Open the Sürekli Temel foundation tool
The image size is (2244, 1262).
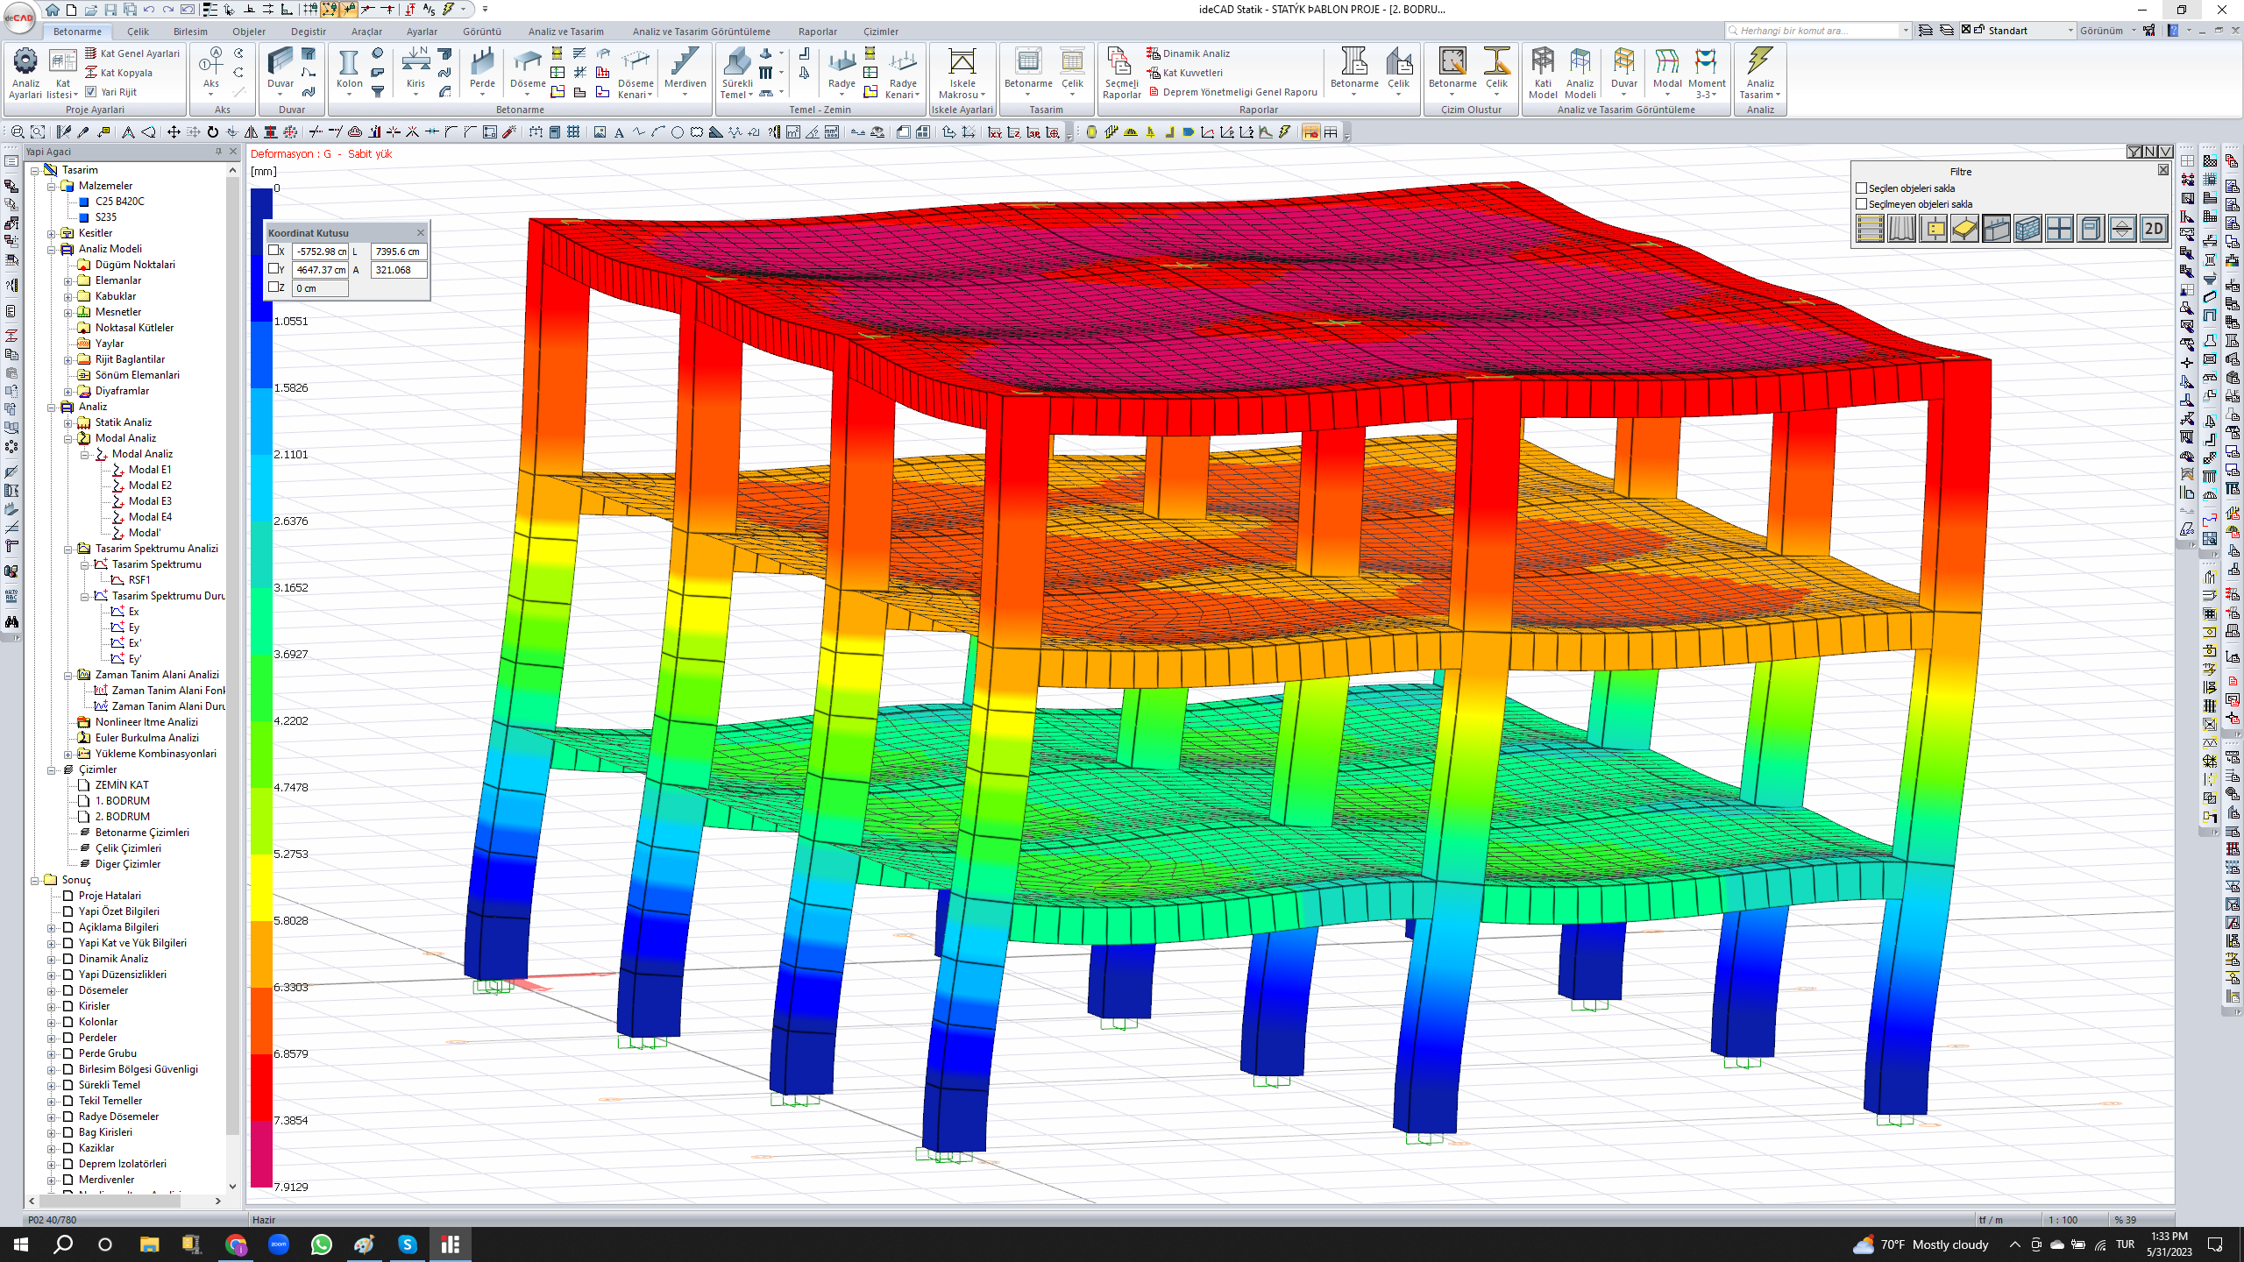(736, 73)
